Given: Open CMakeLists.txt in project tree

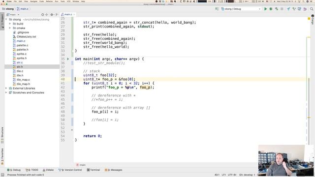Looking at the screenshot, I should (26, 37).
